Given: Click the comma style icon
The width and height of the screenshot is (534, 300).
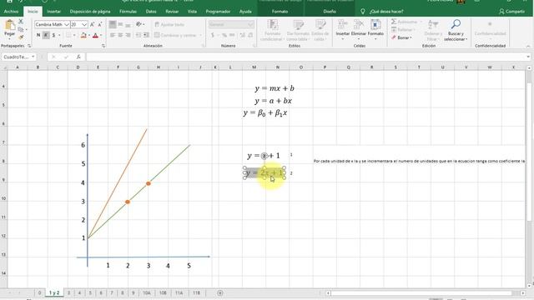Looking at the screenshot, I should (232, 35).
